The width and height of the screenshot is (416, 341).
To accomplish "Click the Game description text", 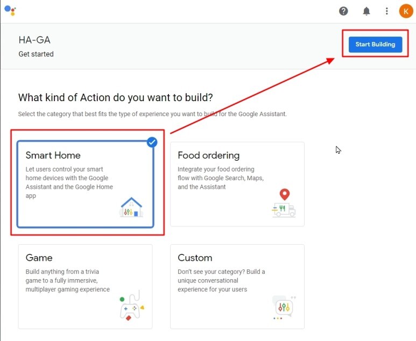I will [67, 281].
